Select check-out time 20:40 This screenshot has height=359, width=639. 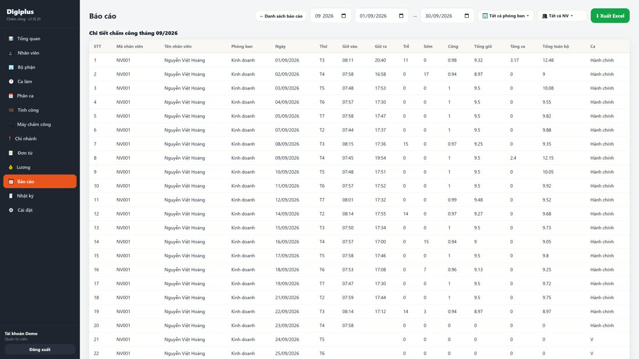[380, 60]
